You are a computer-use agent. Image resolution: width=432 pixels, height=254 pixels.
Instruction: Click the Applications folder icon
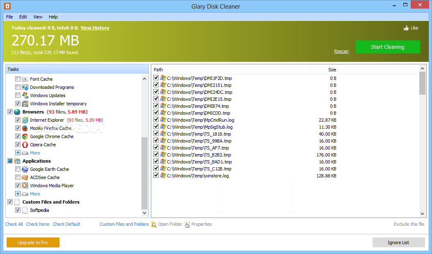[17, 161]
